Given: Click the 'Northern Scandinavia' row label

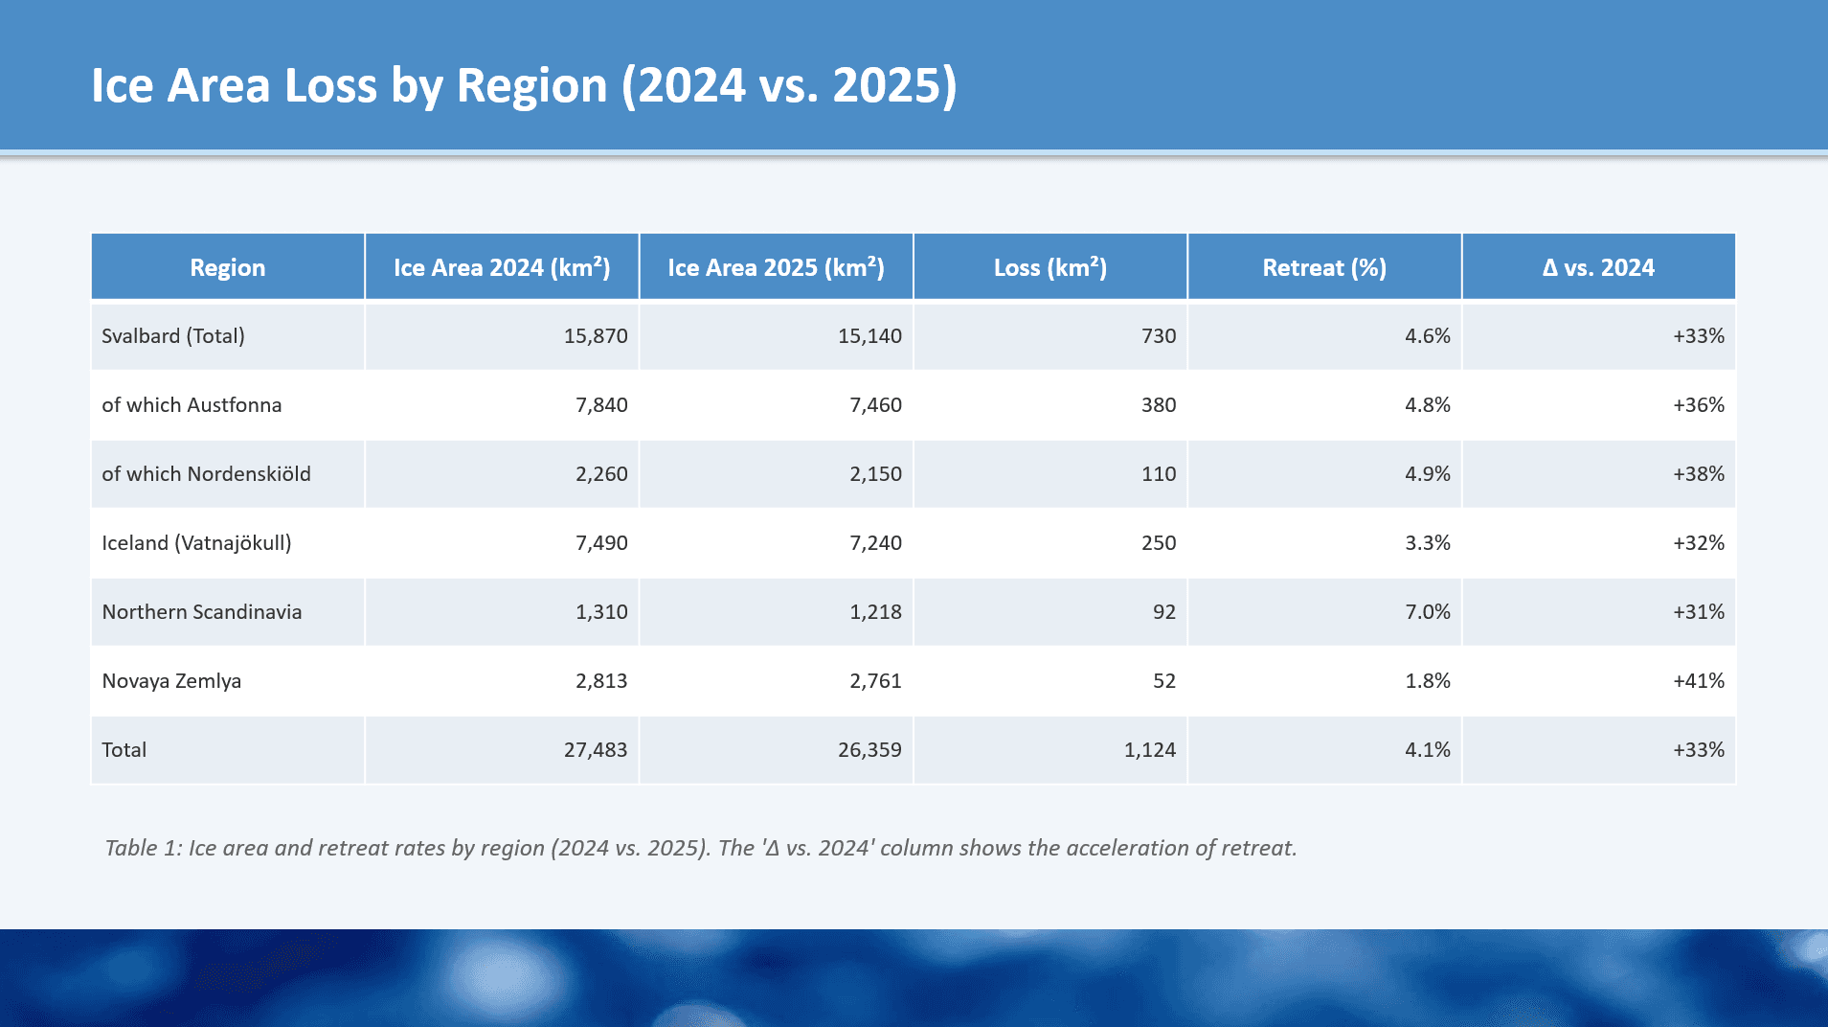Looking at the screenshot, I should [x=201, y=612].
